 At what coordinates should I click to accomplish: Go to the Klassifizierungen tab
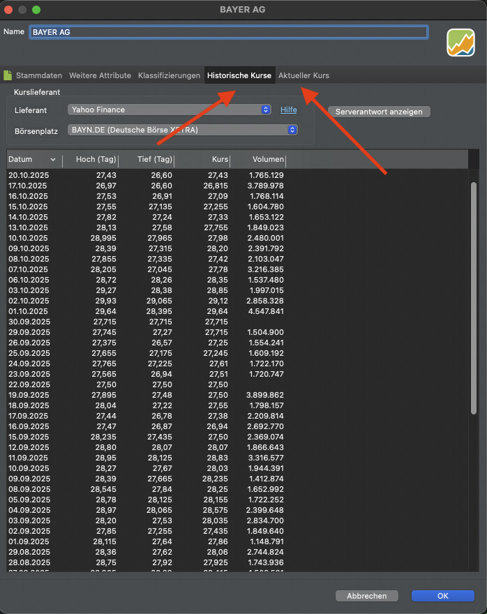pyautogui.click(x=169, y=75)
